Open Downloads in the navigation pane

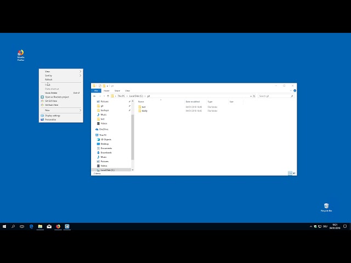point(104,152)
